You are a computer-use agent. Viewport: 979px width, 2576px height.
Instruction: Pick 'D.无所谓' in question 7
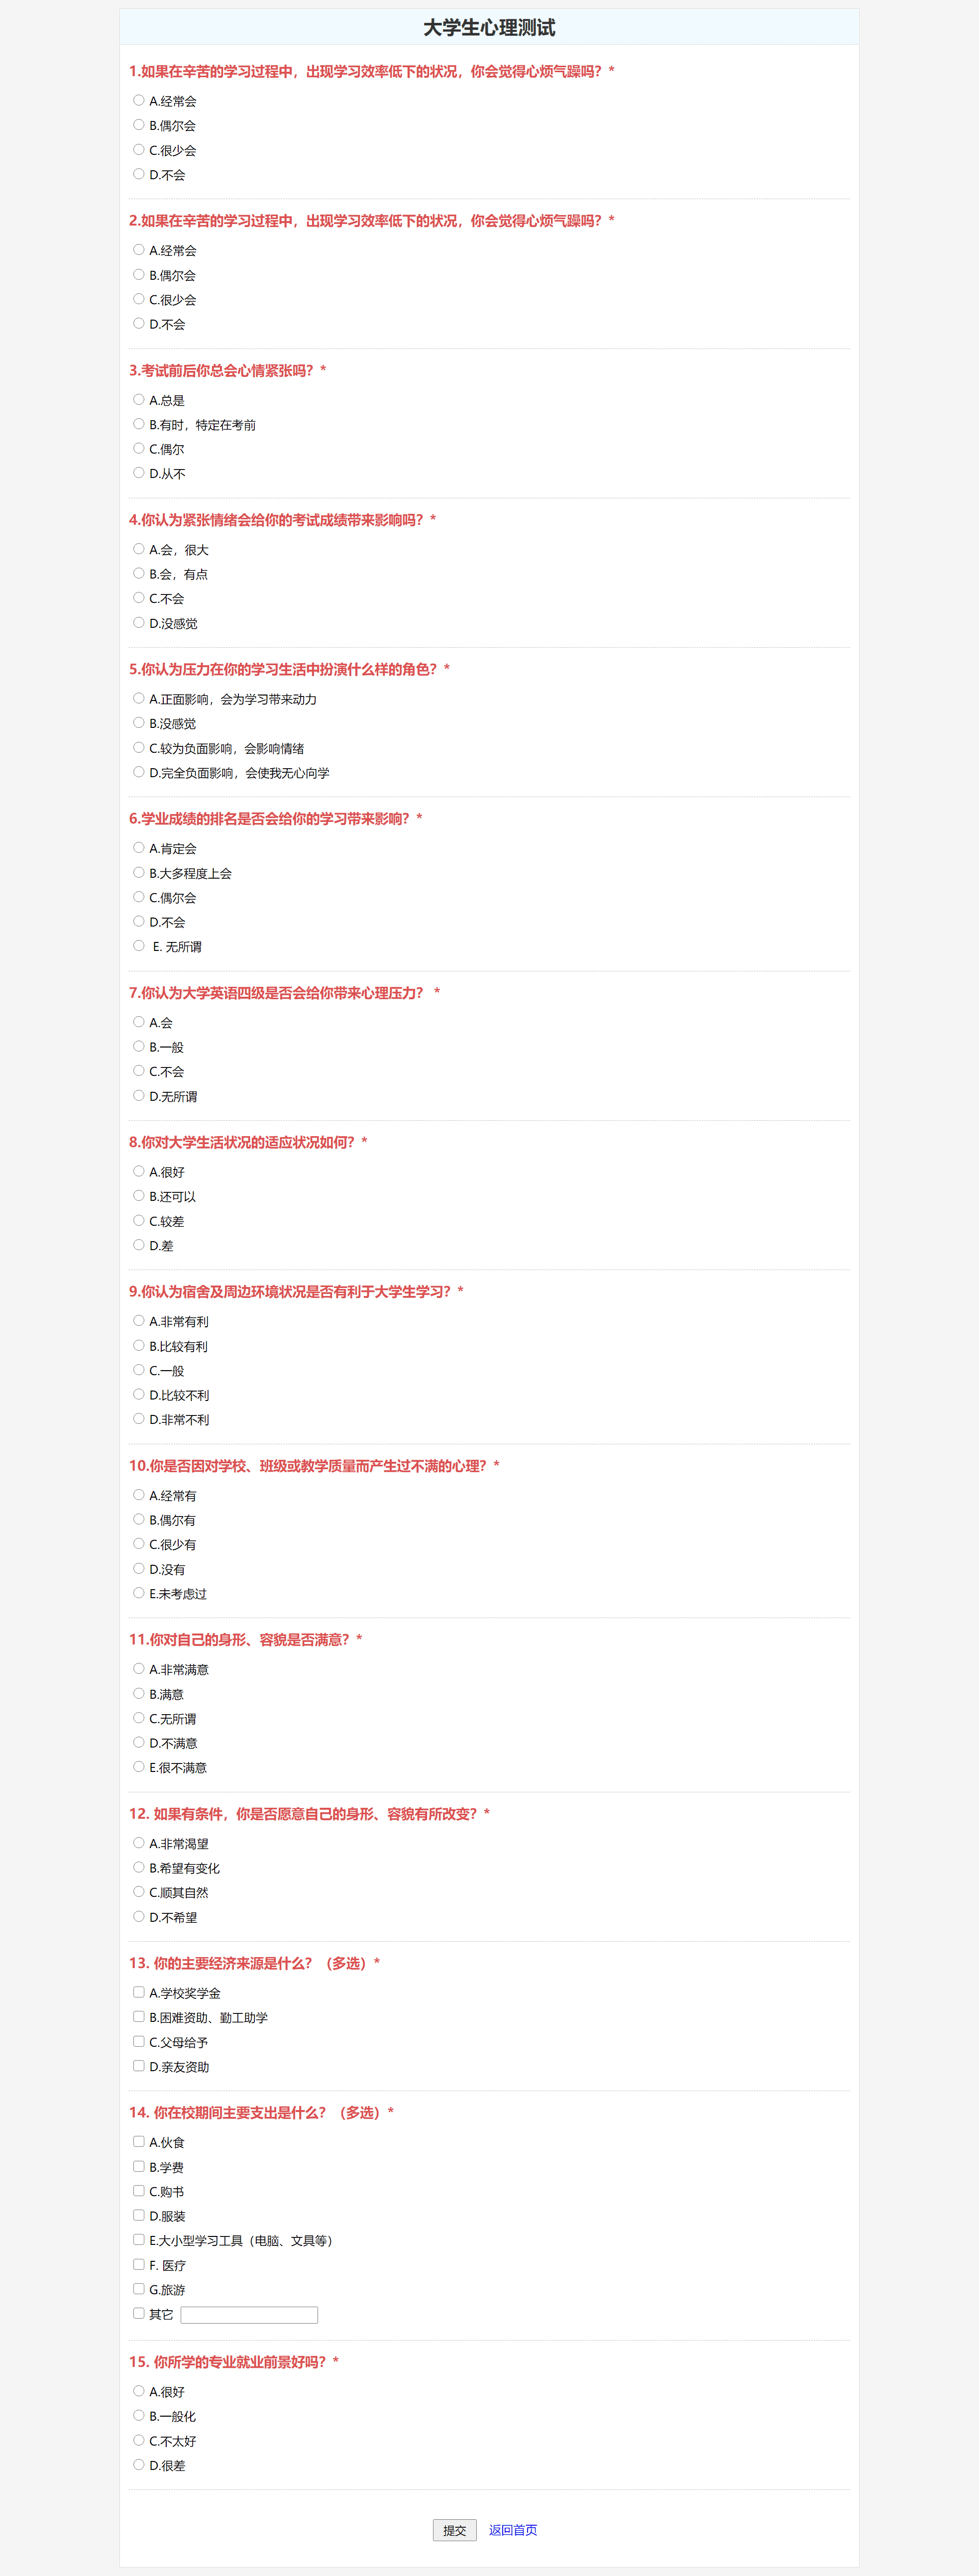coord(139,1096)
